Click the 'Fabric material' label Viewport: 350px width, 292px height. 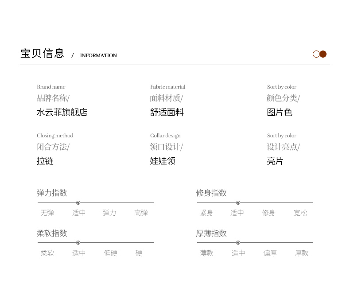[x=167, y=87]
